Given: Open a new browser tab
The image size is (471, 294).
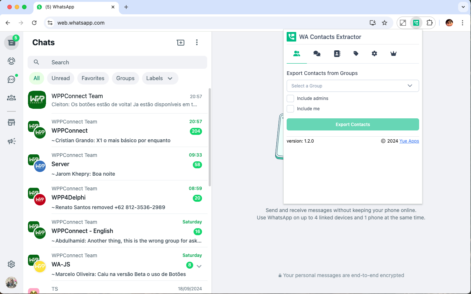Looking at the screenshot, I should coord(126,7).
